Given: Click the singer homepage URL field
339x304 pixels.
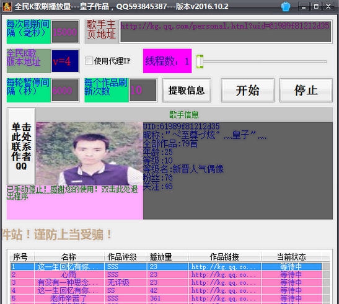Looking at the screenshot, I should pos(226,32).
